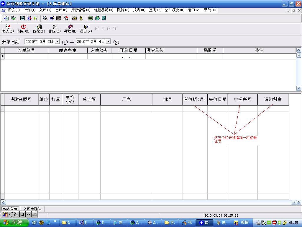Click the green circle minus icon
This screenshot has height=227, width=302.
point(91,18)
